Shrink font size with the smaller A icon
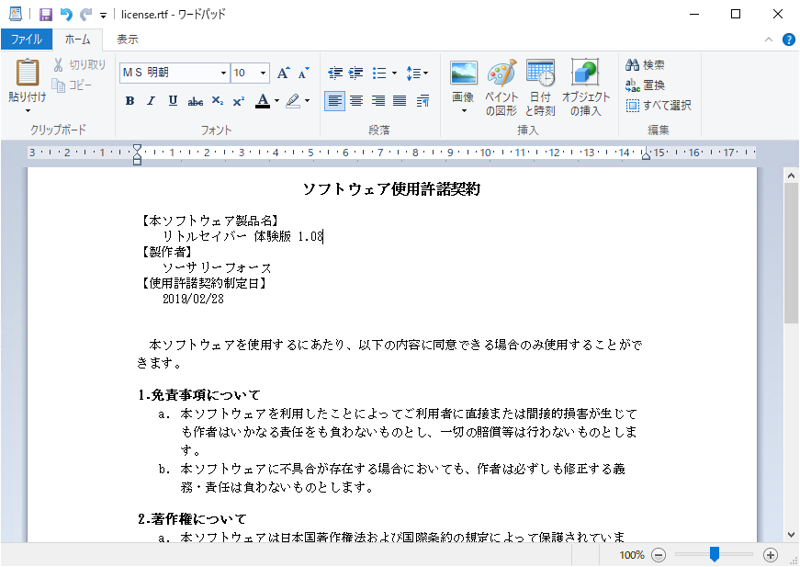Viewport: 800px width, 567px height. point(304,73)
